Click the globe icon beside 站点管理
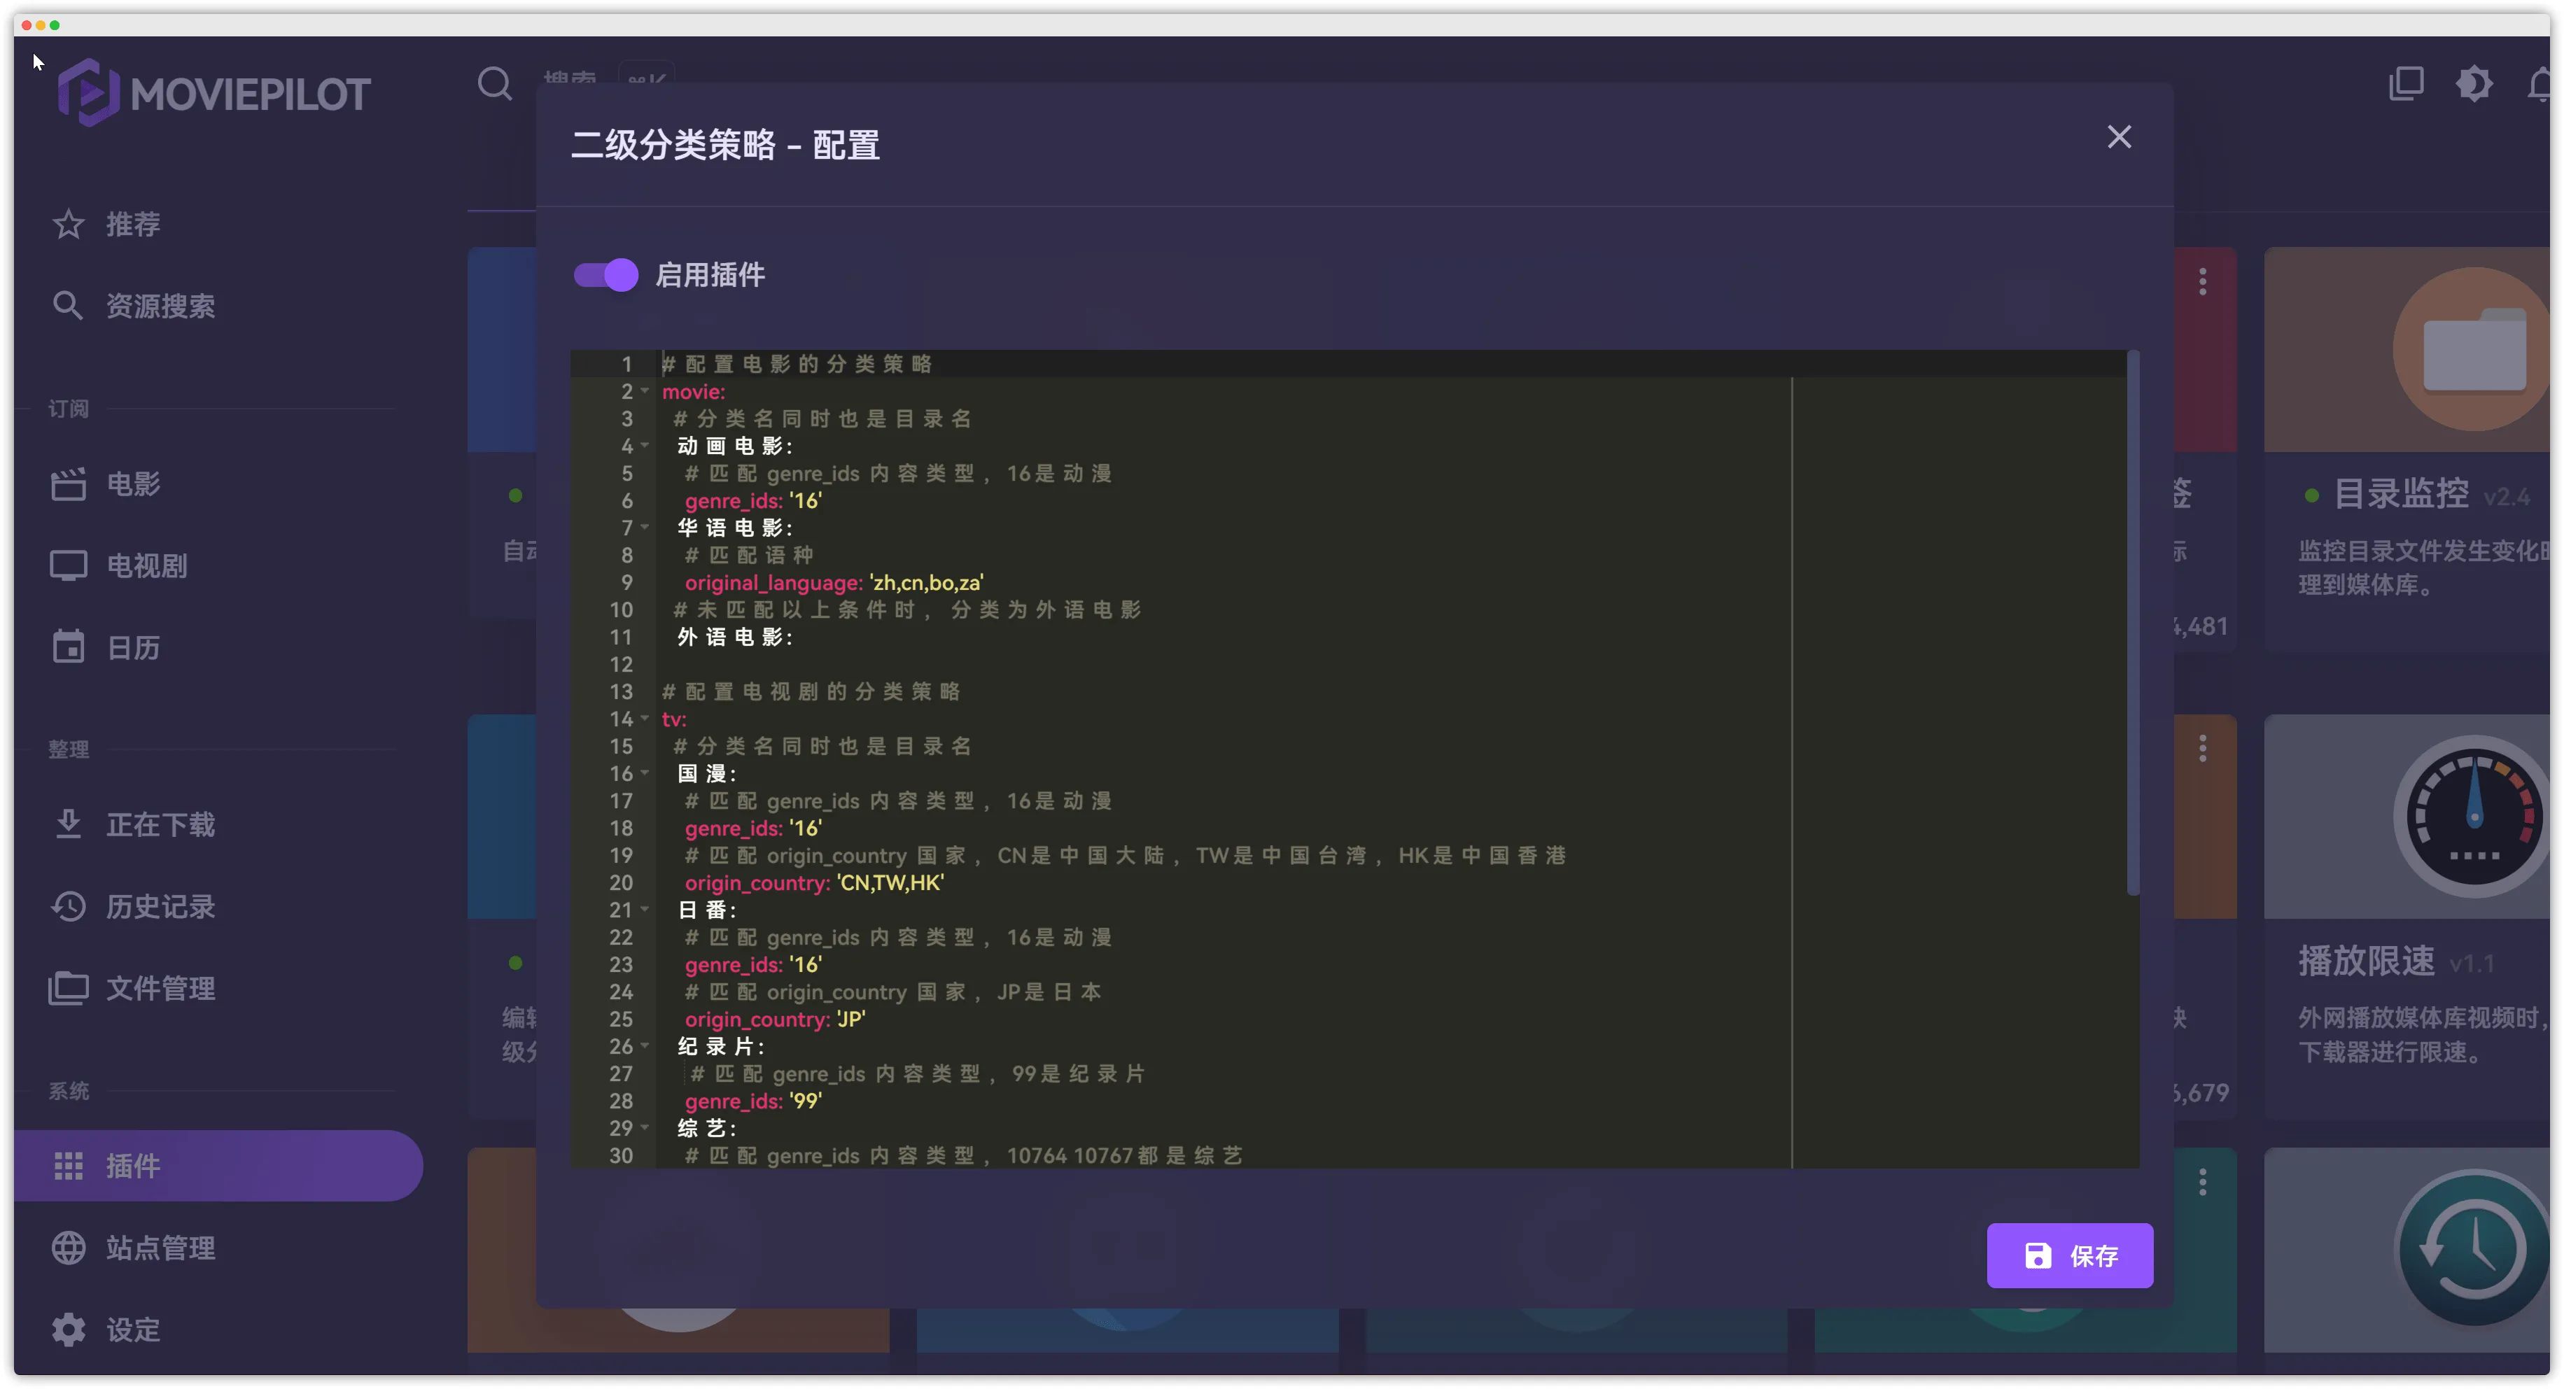 point(68,1248)
